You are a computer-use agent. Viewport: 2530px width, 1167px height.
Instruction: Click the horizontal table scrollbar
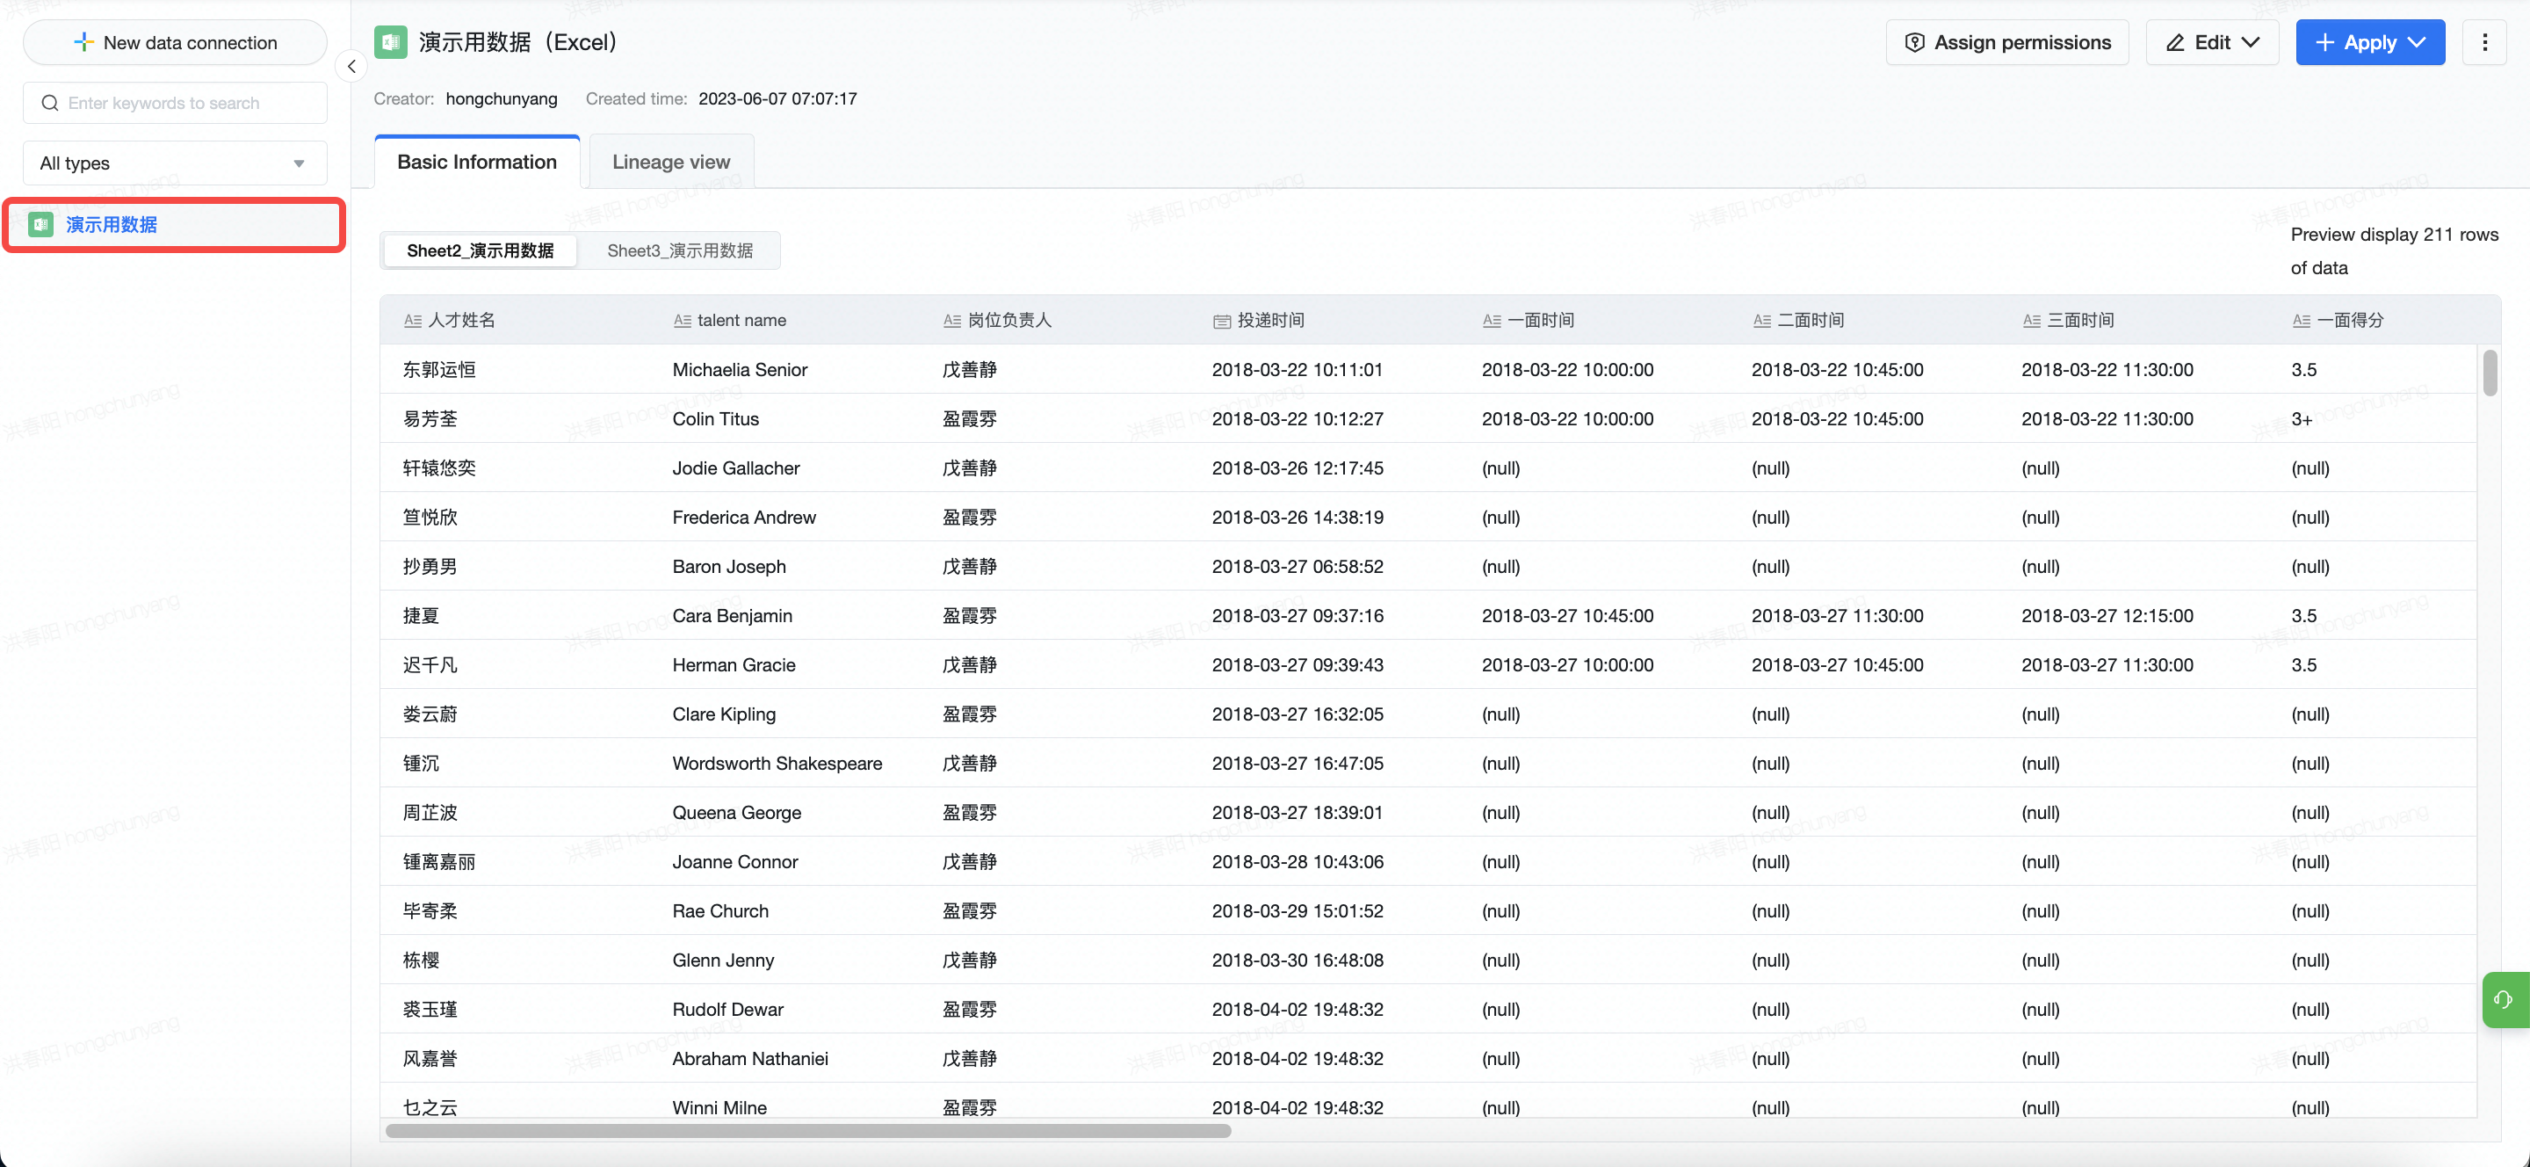pos(808,1131)
